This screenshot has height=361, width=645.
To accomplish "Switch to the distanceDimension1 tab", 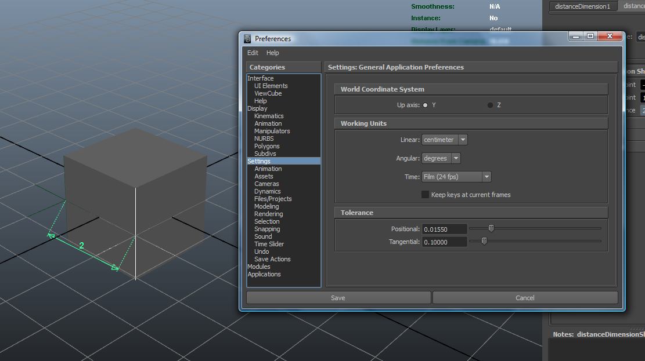I will (x=583, y=6).
